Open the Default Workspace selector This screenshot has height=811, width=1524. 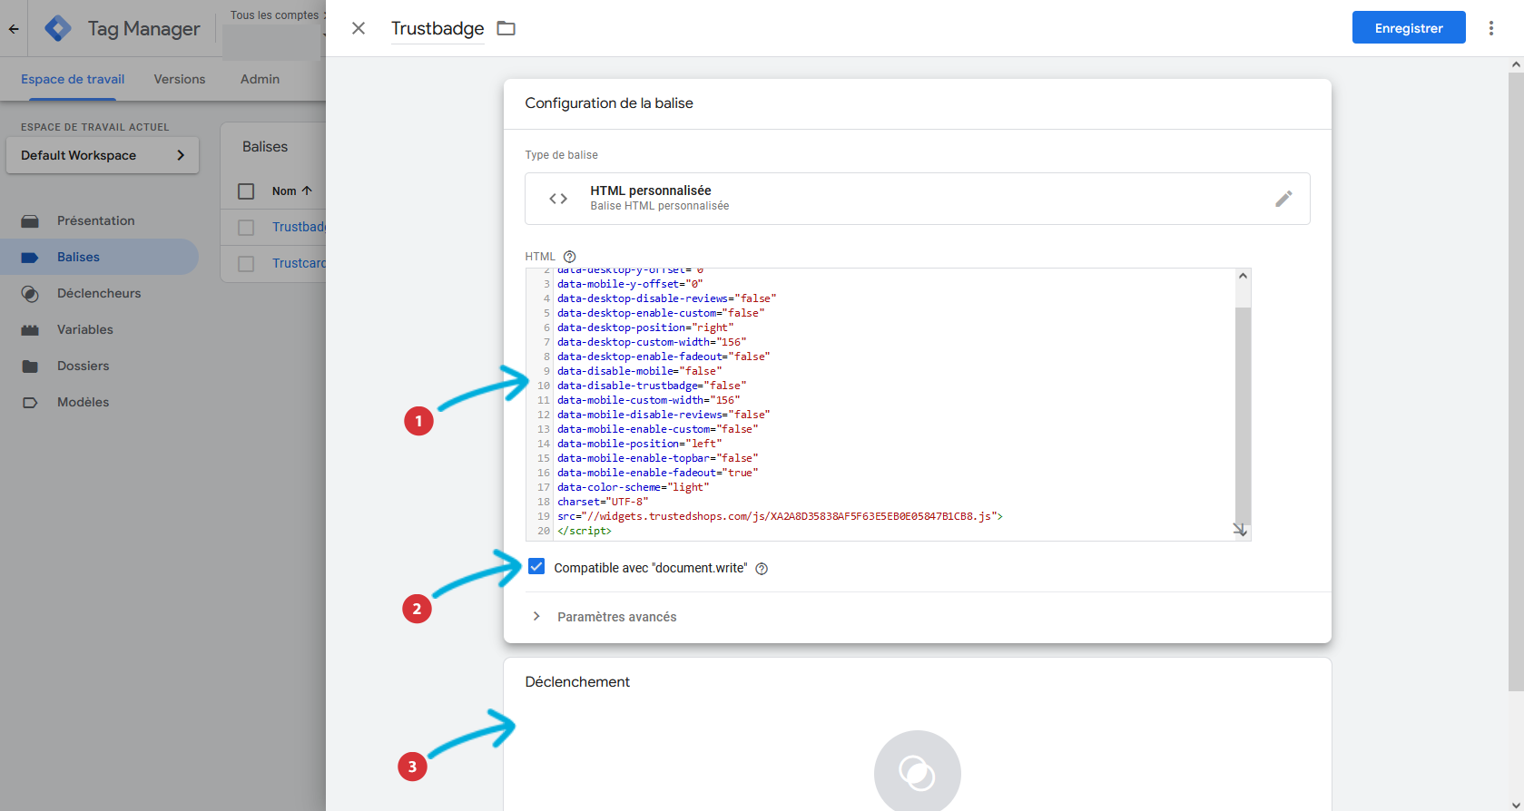tap(103, 155)
